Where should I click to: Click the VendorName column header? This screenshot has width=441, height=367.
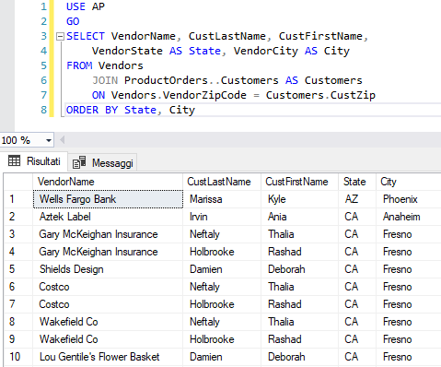pos(108,182)
